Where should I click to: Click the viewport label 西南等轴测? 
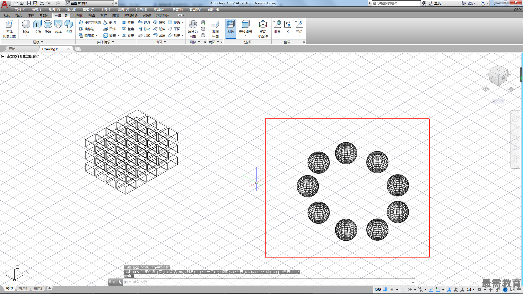(15, 56)
